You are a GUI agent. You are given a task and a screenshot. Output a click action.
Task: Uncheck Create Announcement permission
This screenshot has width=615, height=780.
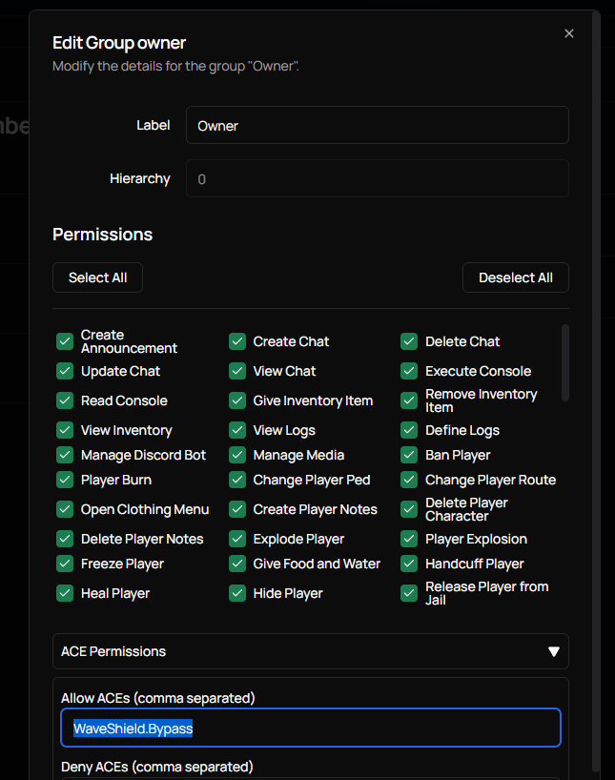[65, 341]
